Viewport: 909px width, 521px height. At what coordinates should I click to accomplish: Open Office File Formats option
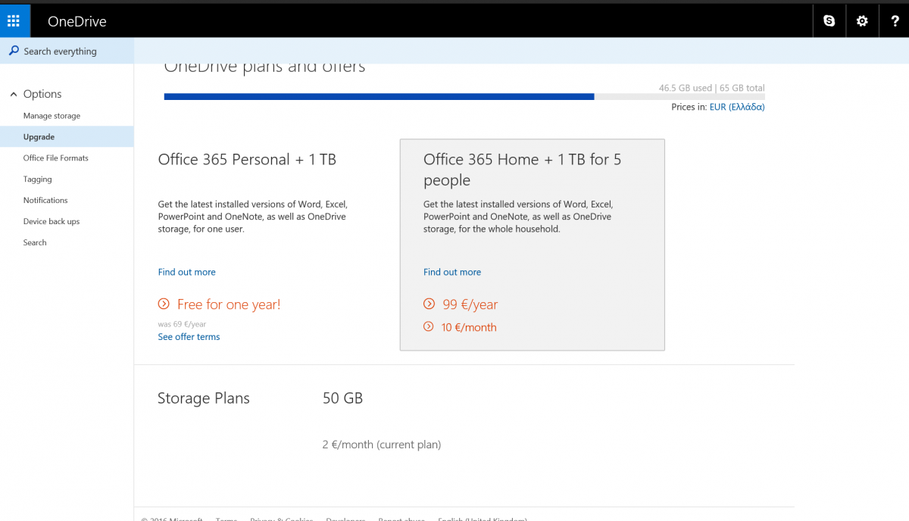point(56,158)
